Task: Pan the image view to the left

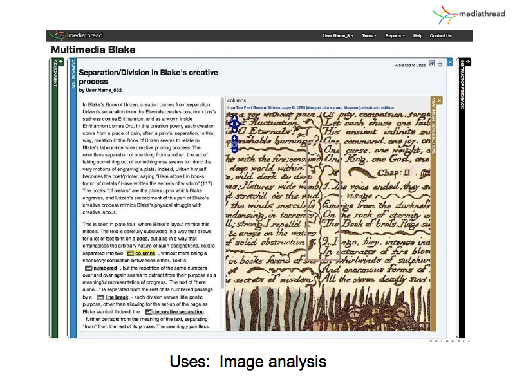Action: coord(230,124)
